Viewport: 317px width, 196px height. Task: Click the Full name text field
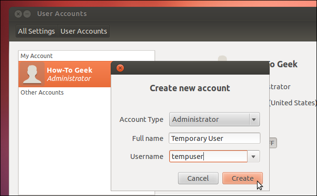tap(215, 138)
